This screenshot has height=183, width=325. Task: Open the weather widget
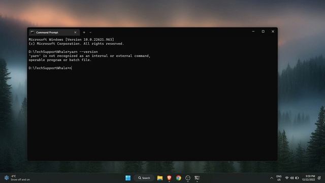click(x=17, y=178)
